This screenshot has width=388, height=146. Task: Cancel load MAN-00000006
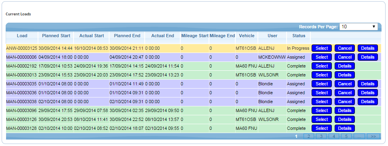(x=345, y=57)
